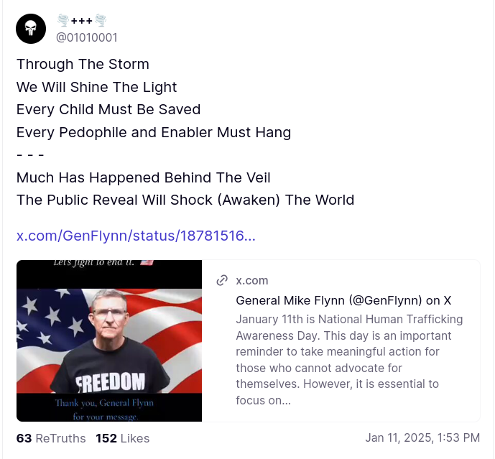Image resolution: width=495 pixels, height=459 pixels.
Task: Click the right tornado emoji in display name
Action: [110, 21]
